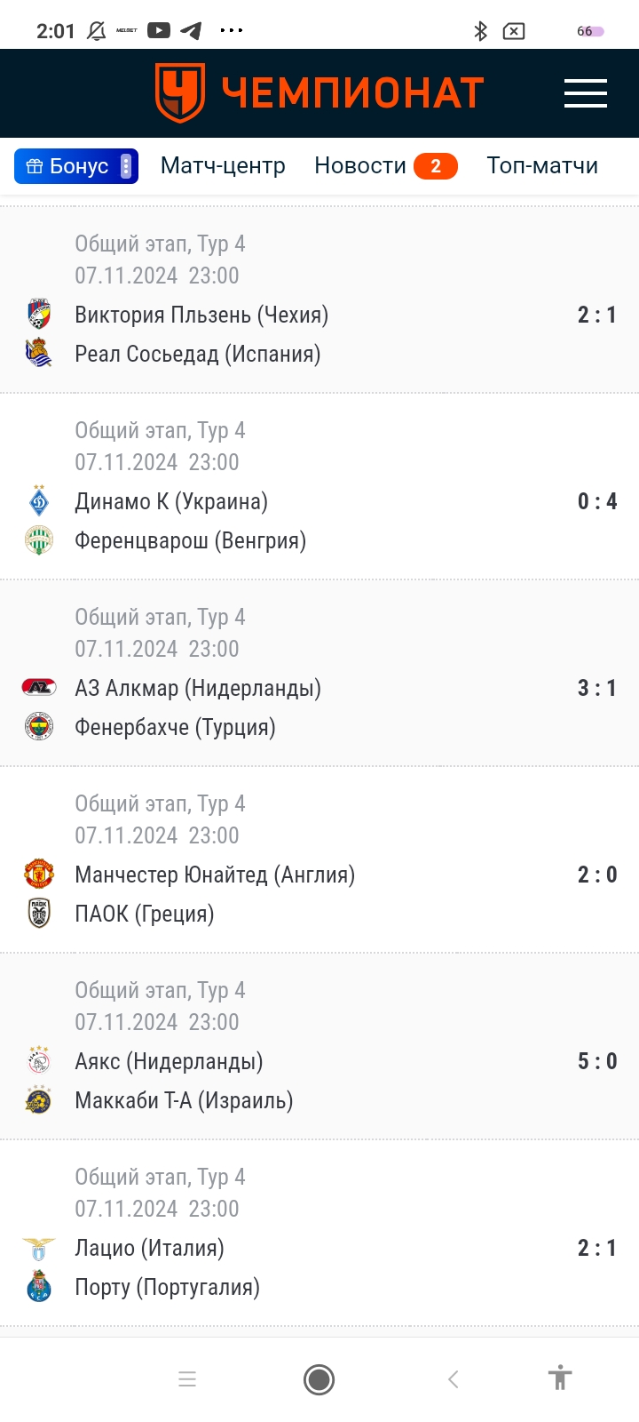This screenshot has width=639, height=1422.
Task: Open the Бонус three-dot options
Action: click(x=126, y=166)
